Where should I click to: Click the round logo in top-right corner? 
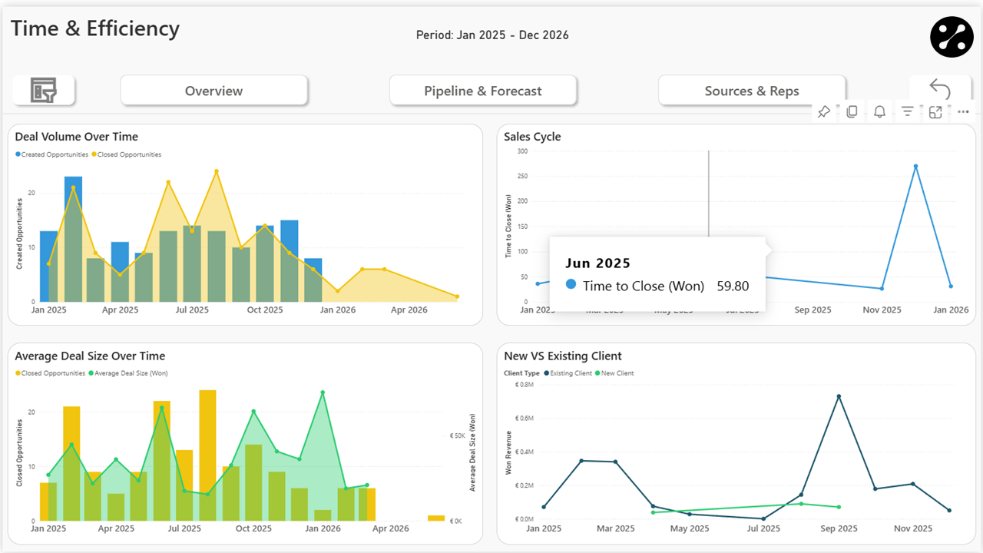click(x=952, y=37)
